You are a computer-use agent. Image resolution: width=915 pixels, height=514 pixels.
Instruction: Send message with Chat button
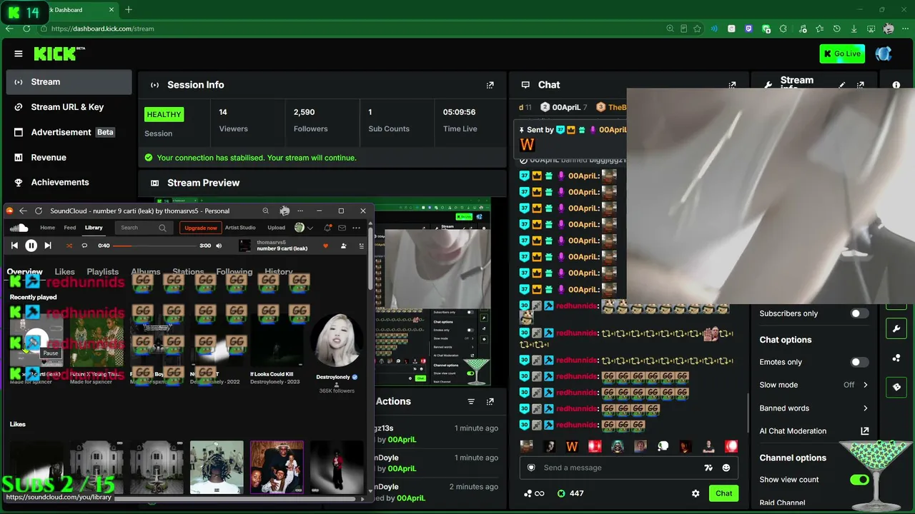723,493
